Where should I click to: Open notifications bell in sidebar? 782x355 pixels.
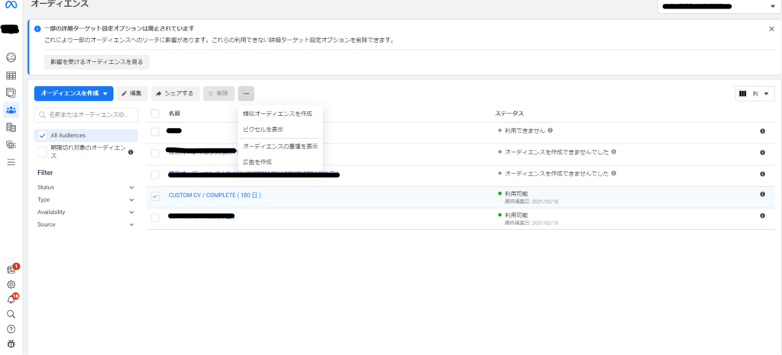pyautogui.click(x=11, y=299)
